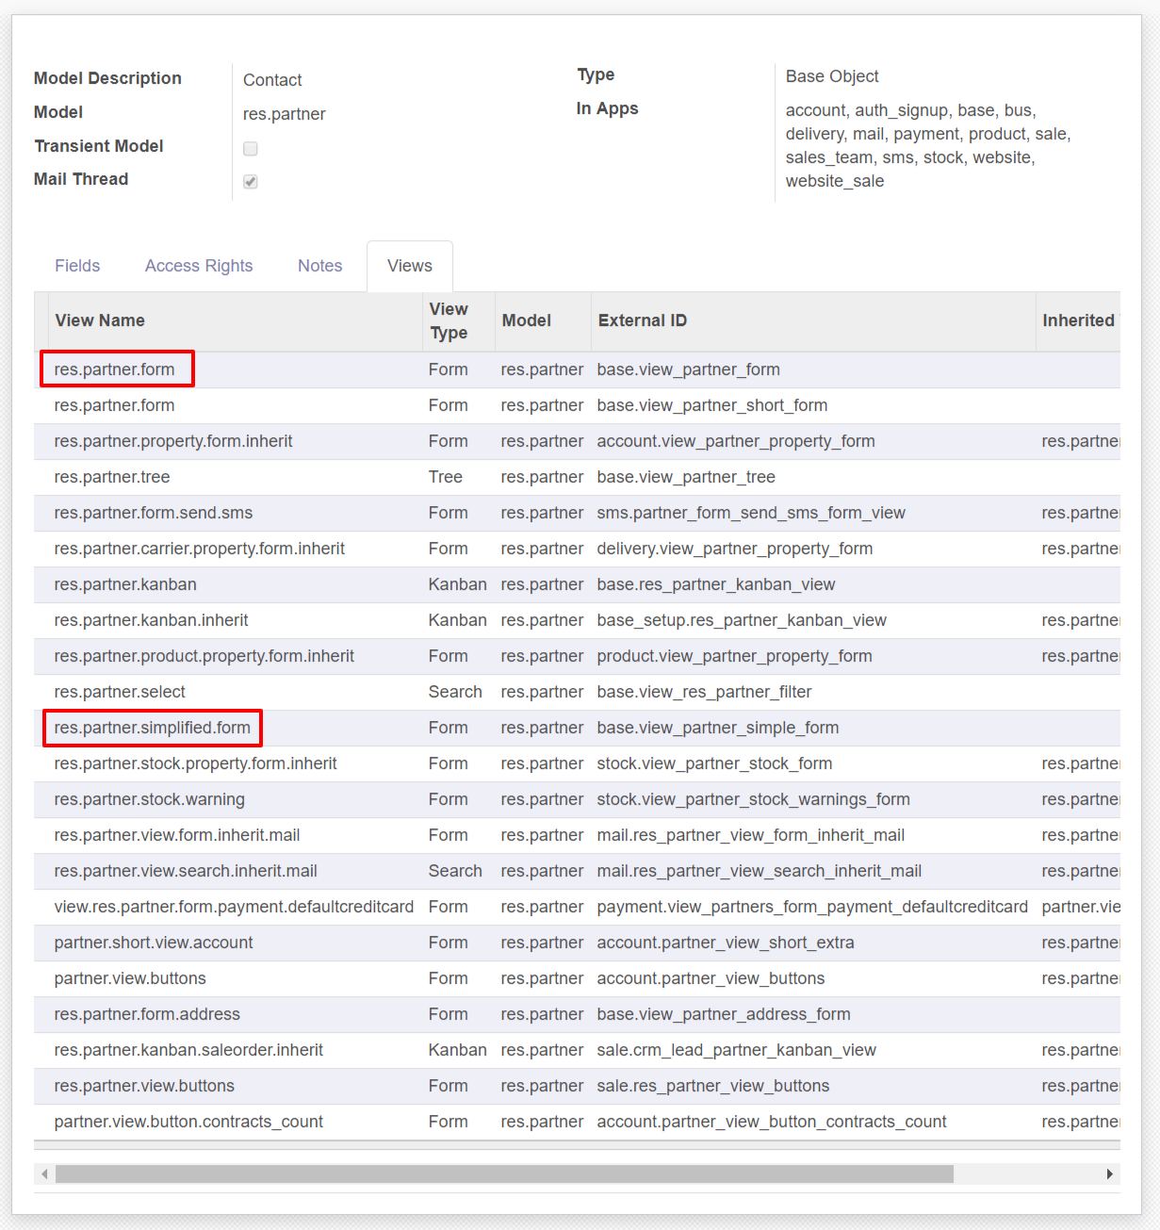Click the stock.view_partner_stock_warnings_form external ID

tap(753, 799)
